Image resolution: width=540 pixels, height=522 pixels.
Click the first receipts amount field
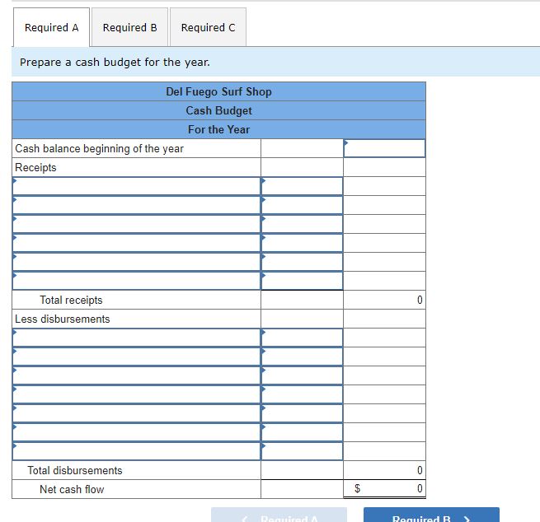302,186
